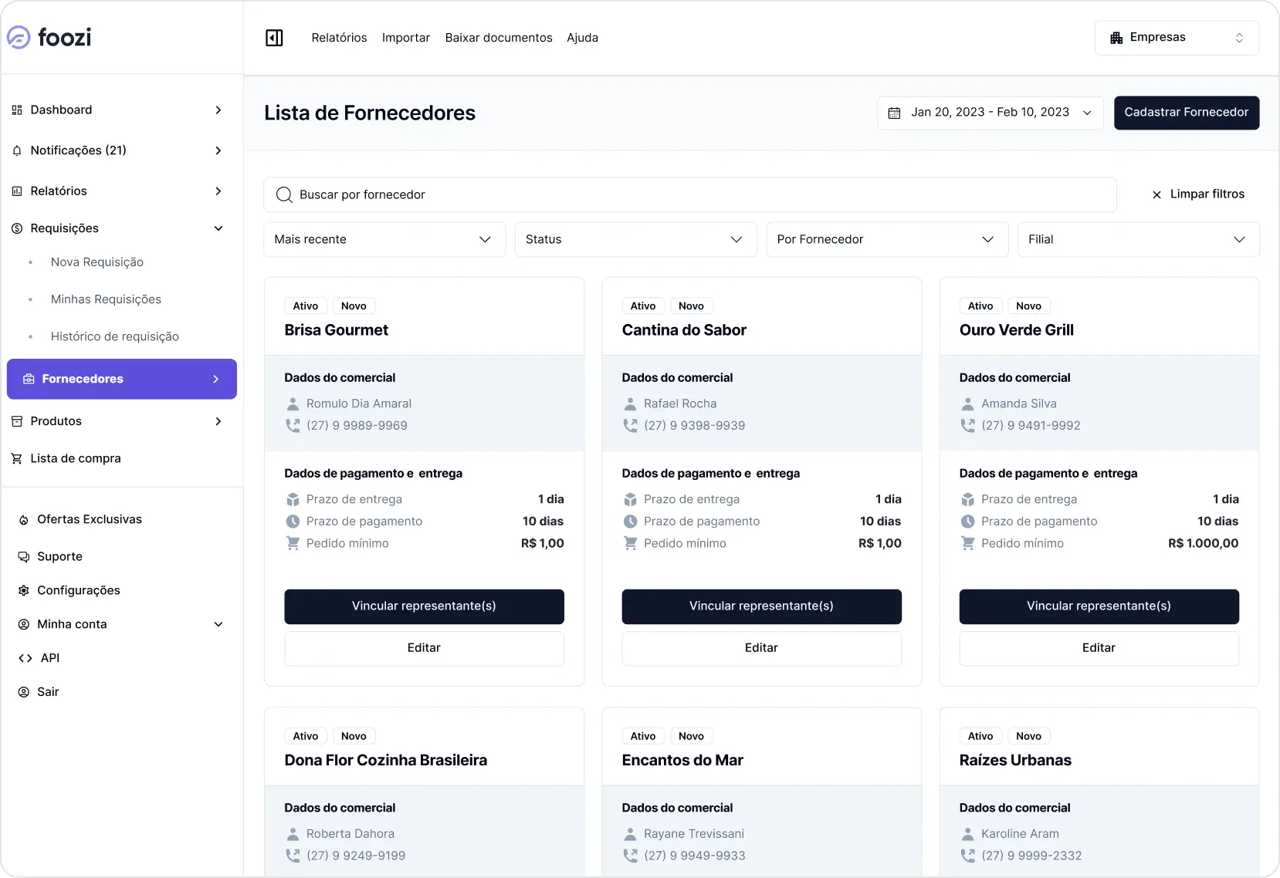This screenshot has height=878, width=1280.
Task: Collapse the sidebar using the panel toggle icon
Action: click(274, 38)
